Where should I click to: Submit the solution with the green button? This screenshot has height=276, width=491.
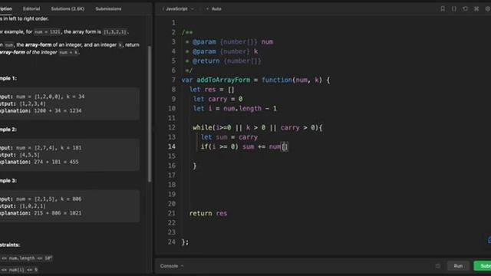click(483, 266)
